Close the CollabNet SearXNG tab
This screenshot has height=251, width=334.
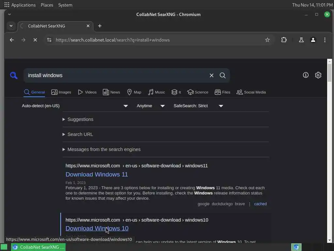(88, 26)
